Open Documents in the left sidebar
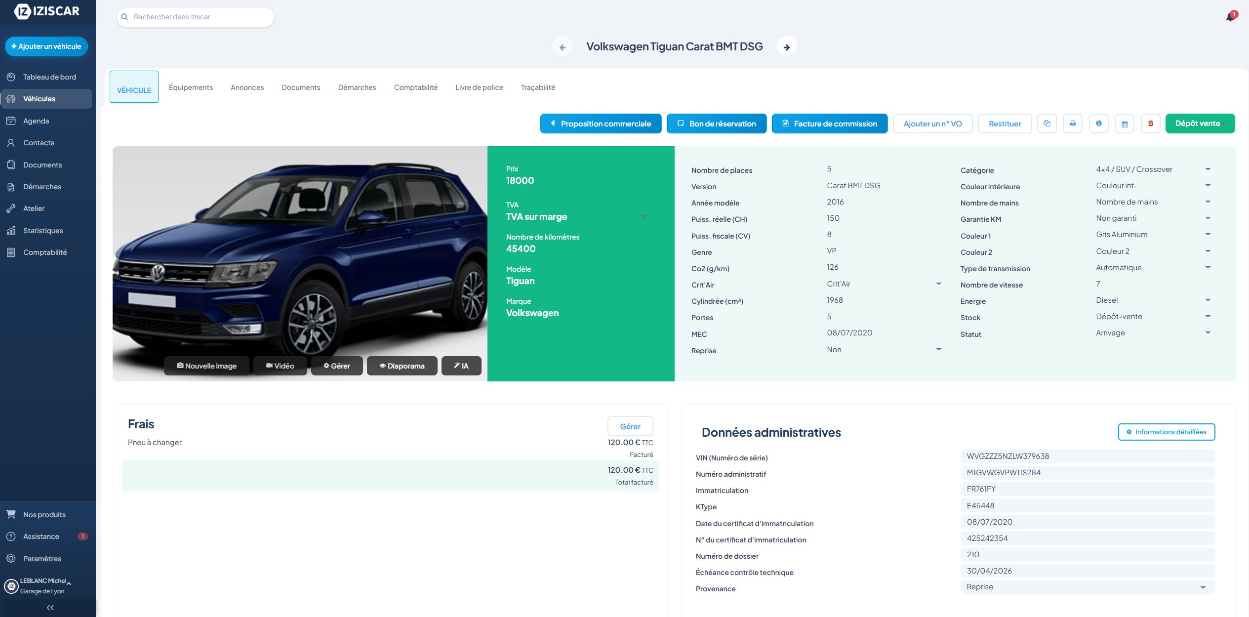This screenshot has width=1249, height=617. [46, 165]
